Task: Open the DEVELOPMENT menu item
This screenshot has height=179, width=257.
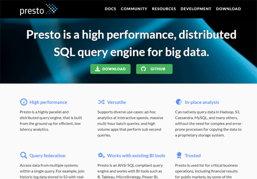Action: [x=196, y=9]
